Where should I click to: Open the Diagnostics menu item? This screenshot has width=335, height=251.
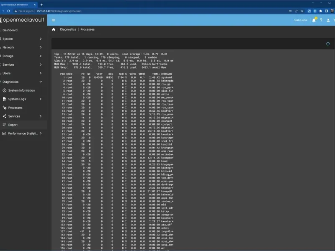pos(23,82)
